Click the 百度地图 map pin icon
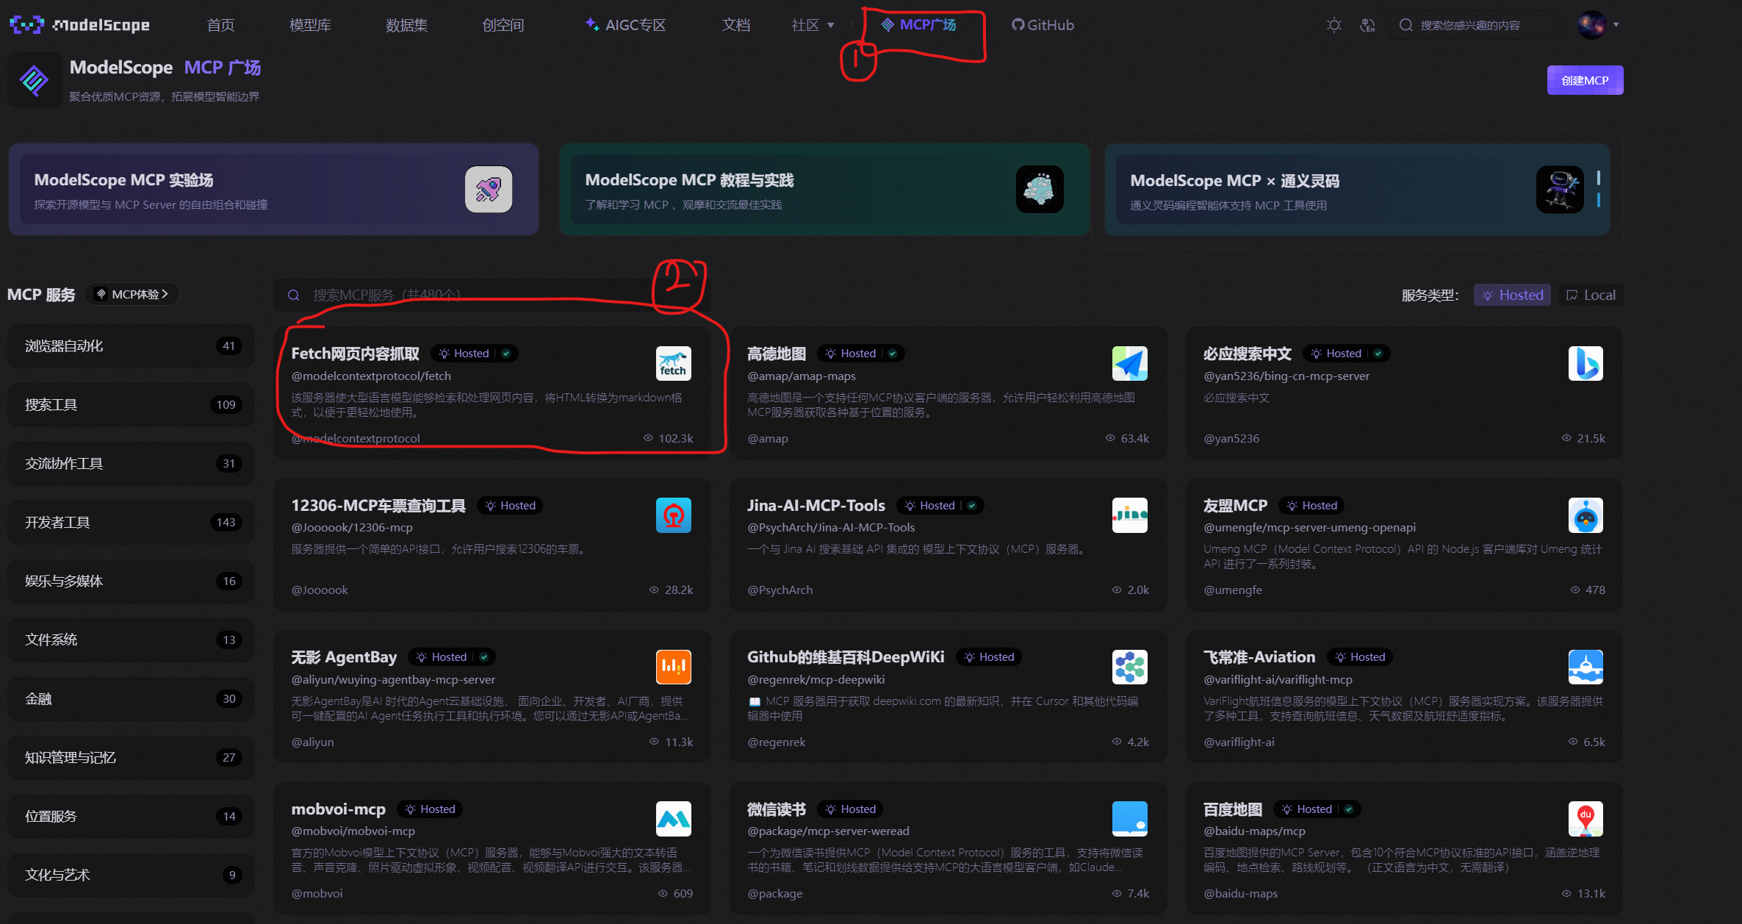 tap(1585, 819)
